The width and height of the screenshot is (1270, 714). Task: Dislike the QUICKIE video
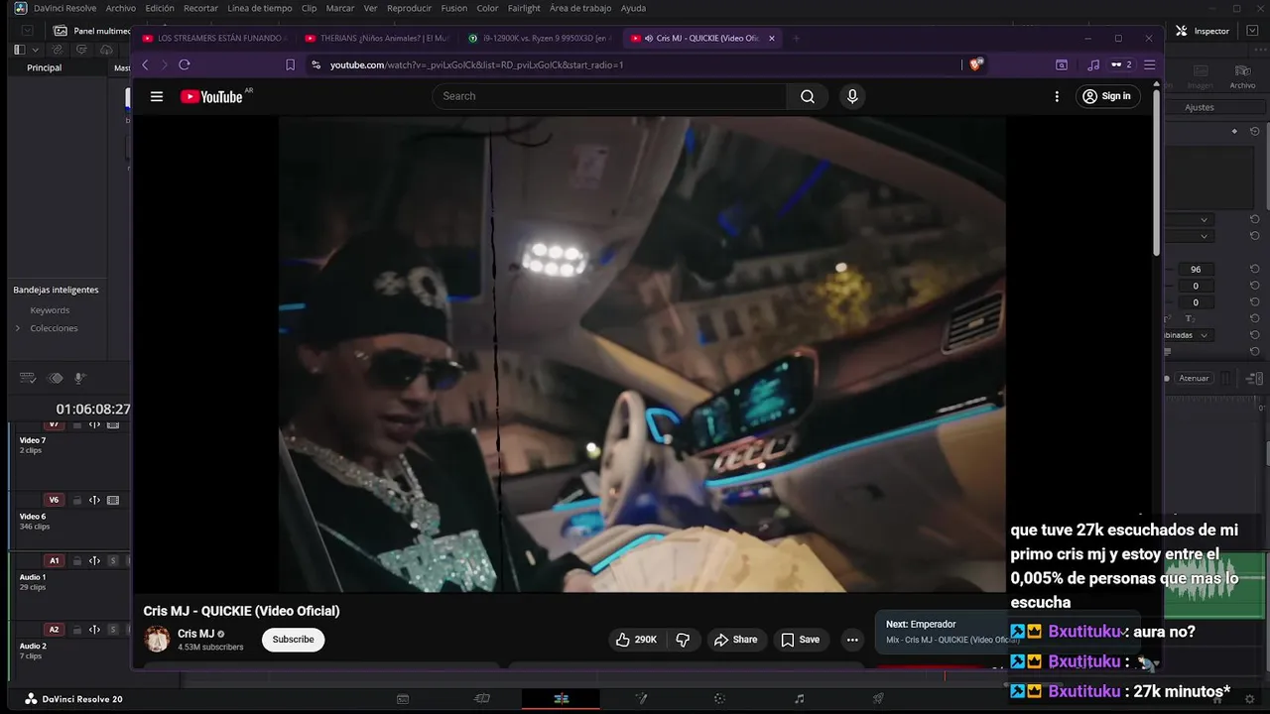683,640
